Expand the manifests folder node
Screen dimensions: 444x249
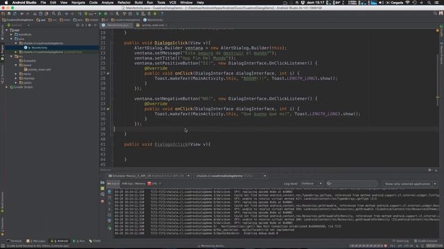(x=11, y=35)
